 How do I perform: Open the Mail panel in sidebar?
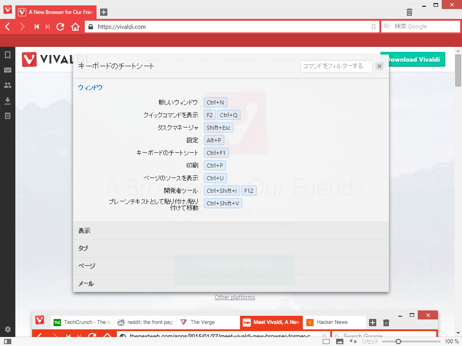pyautogui.click(x=8, y=70)
